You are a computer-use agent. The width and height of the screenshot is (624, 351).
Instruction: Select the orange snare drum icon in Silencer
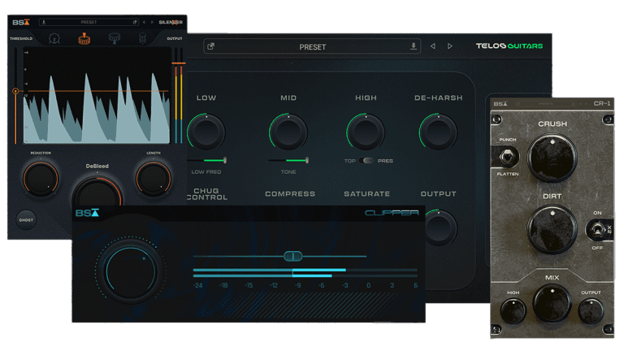point(84,39)
